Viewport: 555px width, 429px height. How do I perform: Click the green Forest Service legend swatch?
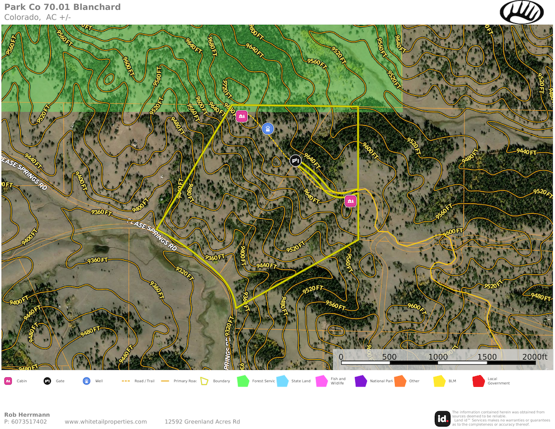[243, 381]
